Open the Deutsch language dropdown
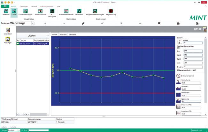This screenshot has width=208, height=132. [x=19, y=130]
